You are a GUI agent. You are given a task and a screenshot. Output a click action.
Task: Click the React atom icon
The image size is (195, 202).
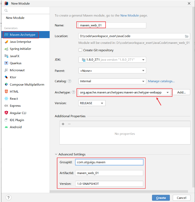(x=6, y=99)
